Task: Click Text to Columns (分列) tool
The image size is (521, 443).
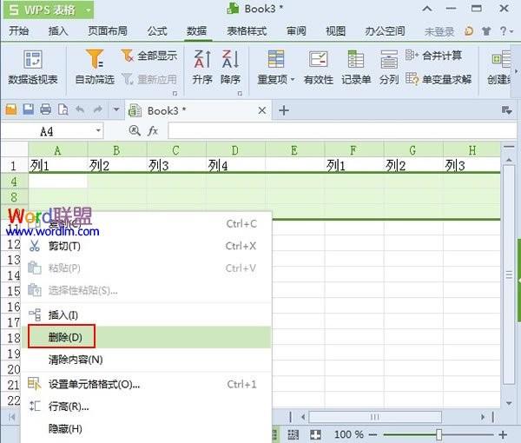Action: point(389,68)
